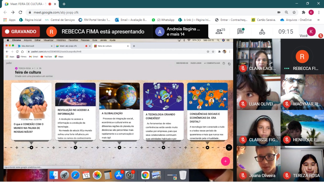Open the Meet activities shapes icon

262,31
